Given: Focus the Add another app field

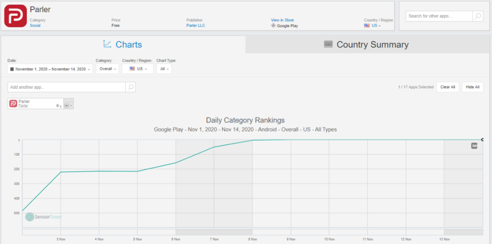Looking at the screenshot, I should click(x=67, y=87).
